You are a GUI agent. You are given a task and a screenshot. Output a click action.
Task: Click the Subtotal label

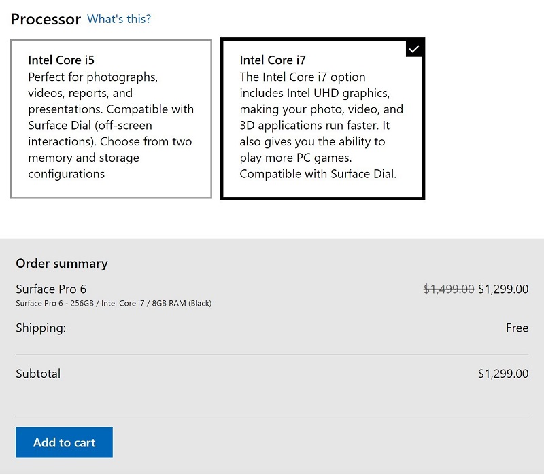38,374
